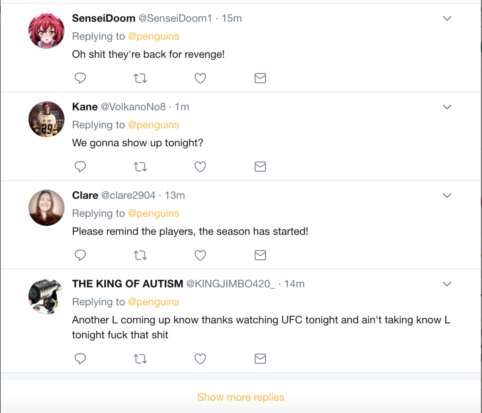The width and height of the screenshot is (482, 413).
Task: Click Kane's profile avatar
Action: pyautogui.click(x=47, y=119)
